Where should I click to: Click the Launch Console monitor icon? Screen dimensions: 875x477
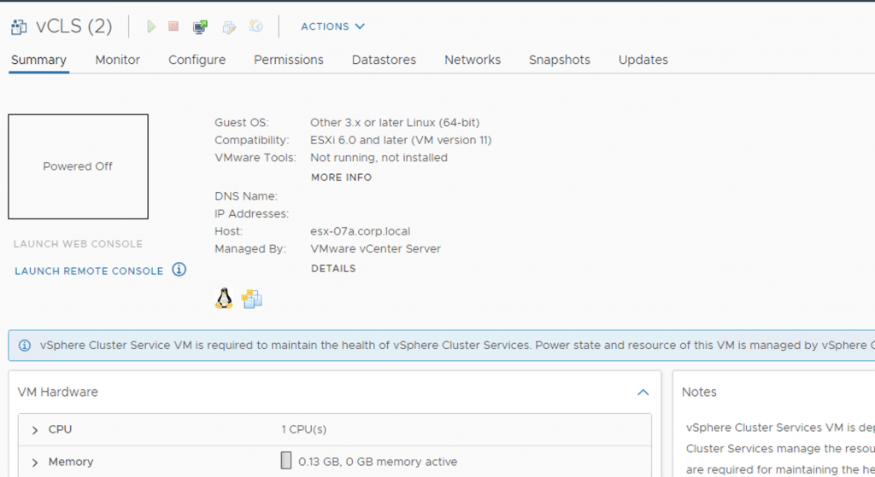(x=200, y=26)
